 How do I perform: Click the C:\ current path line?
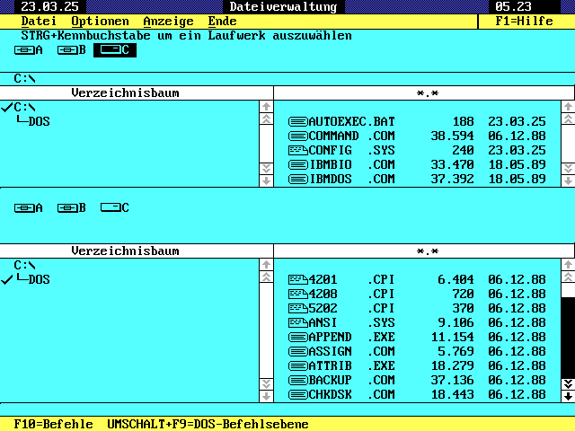click(x=24, y=78)
